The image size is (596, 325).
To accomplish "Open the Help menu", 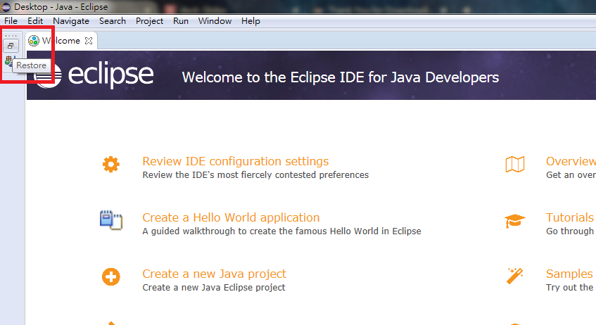I will (x=251, y=21).
